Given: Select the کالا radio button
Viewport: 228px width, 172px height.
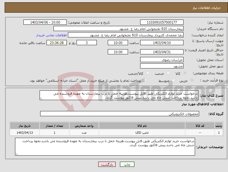Looking at the screenshot, I should [185, 73].
